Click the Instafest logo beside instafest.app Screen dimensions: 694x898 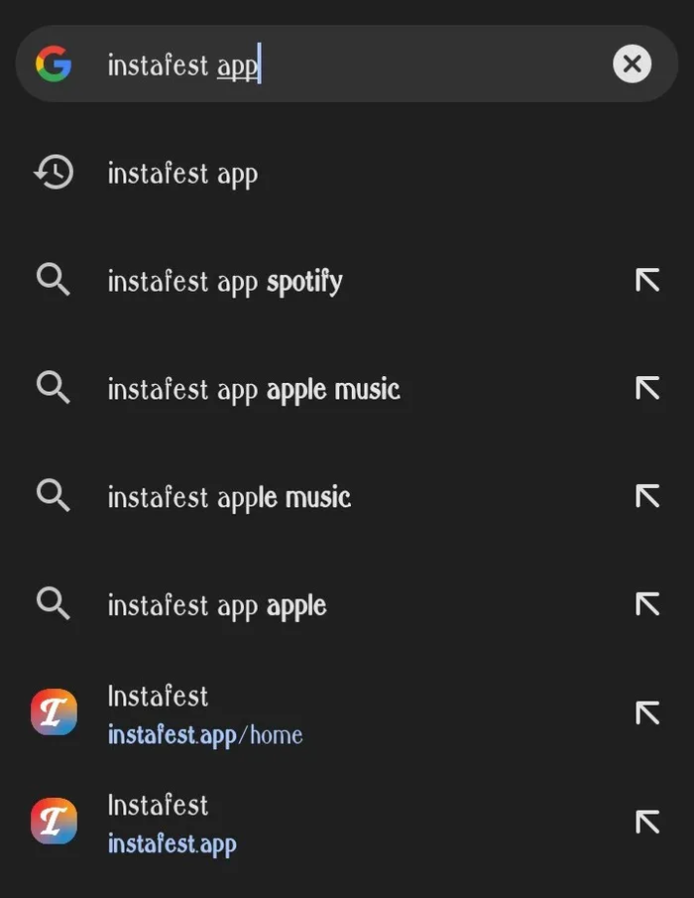coord(54,822)
